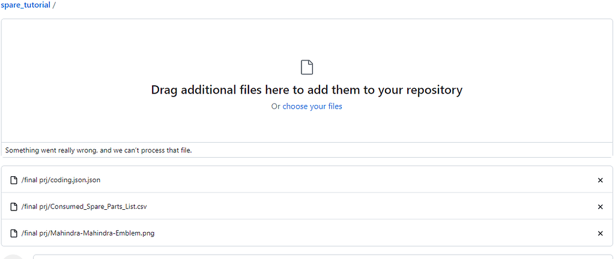Click the file icon beside coding.json.json
Screen dimensions: 615x259
point(14,180)
